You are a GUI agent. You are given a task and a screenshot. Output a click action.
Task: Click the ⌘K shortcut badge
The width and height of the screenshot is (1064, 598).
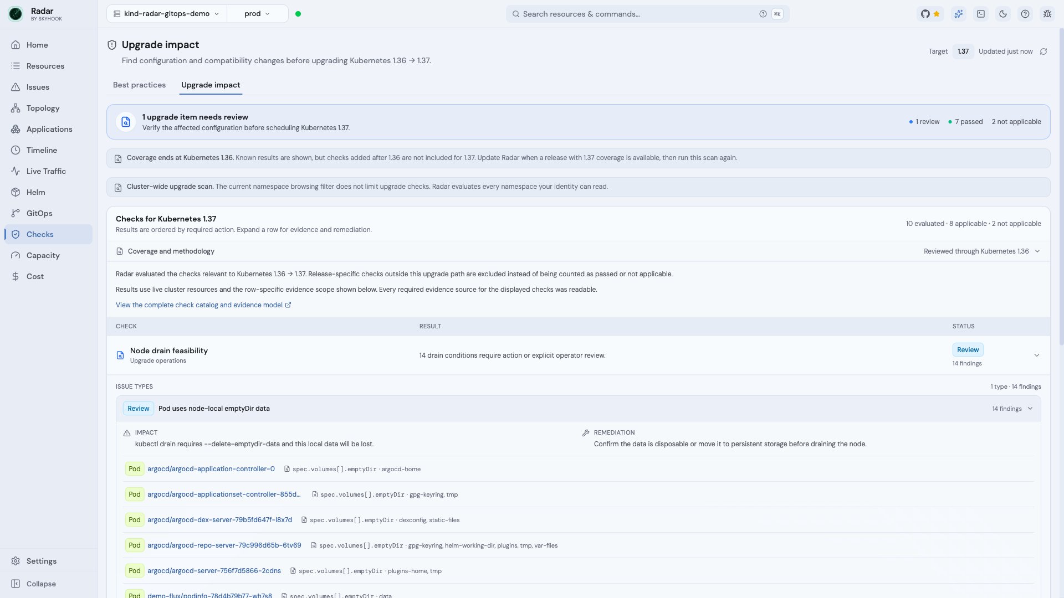777,14
